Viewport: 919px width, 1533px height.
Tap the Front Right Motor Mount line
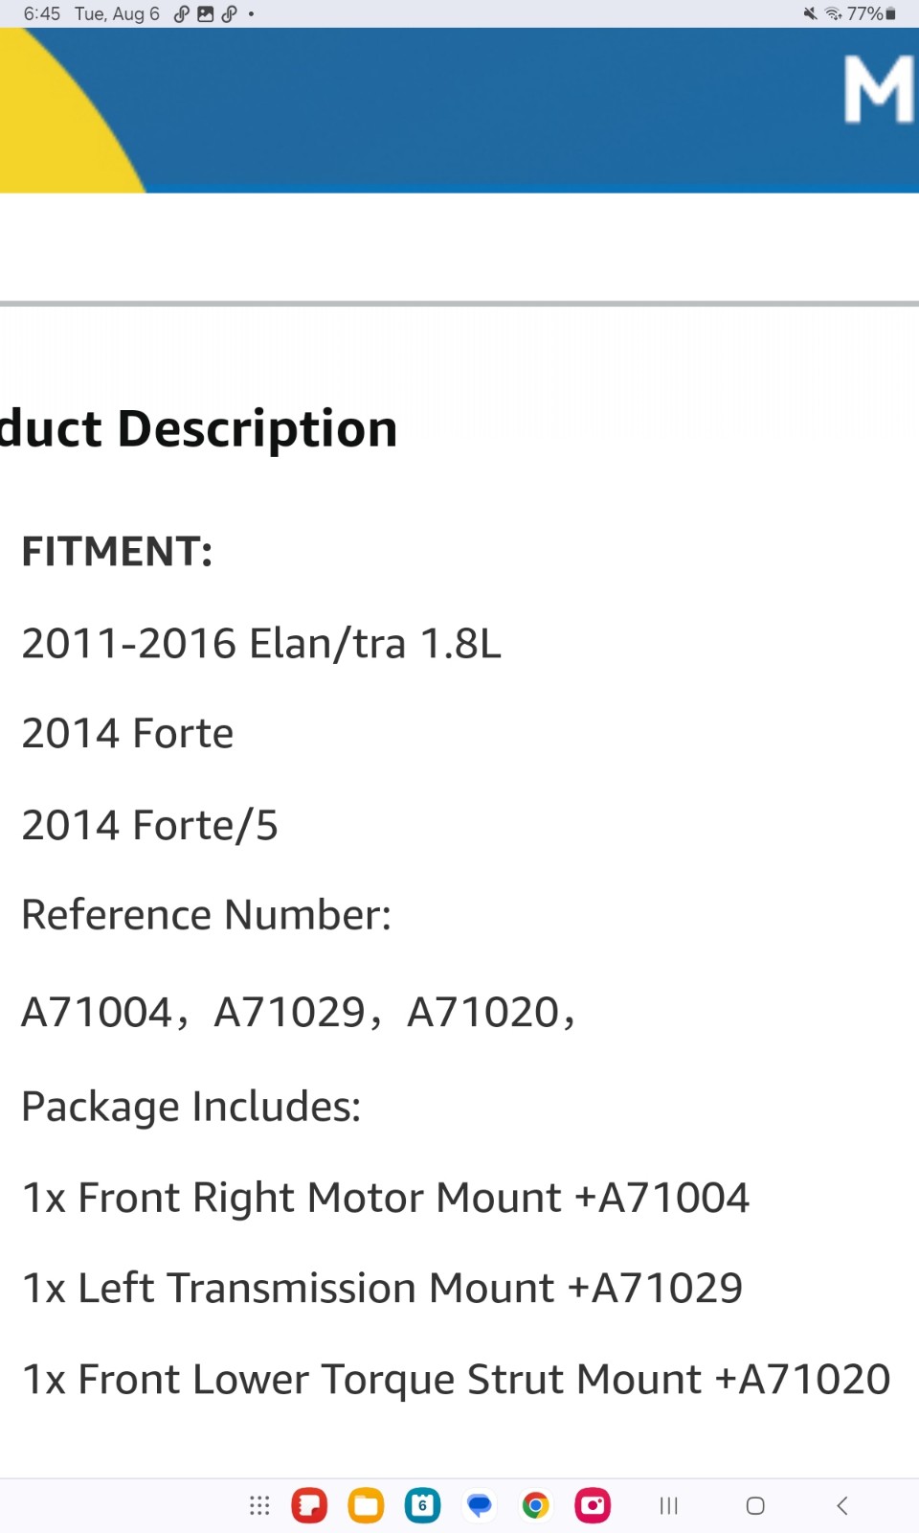point(385,1198)
